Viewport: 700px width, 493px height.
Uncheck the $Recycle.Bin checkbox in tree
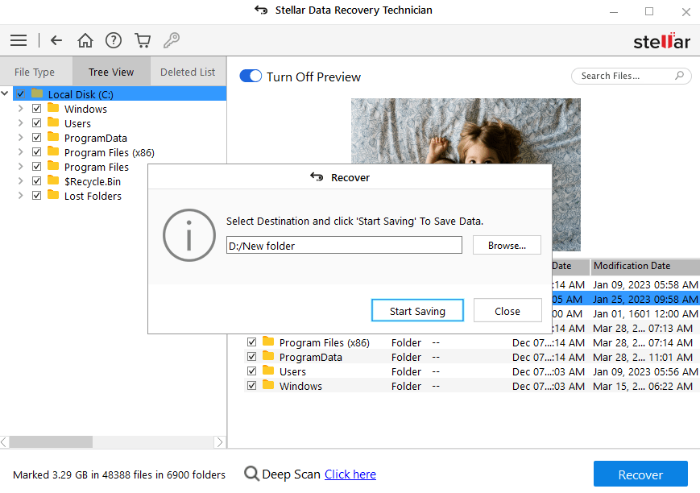click(36, 181)
